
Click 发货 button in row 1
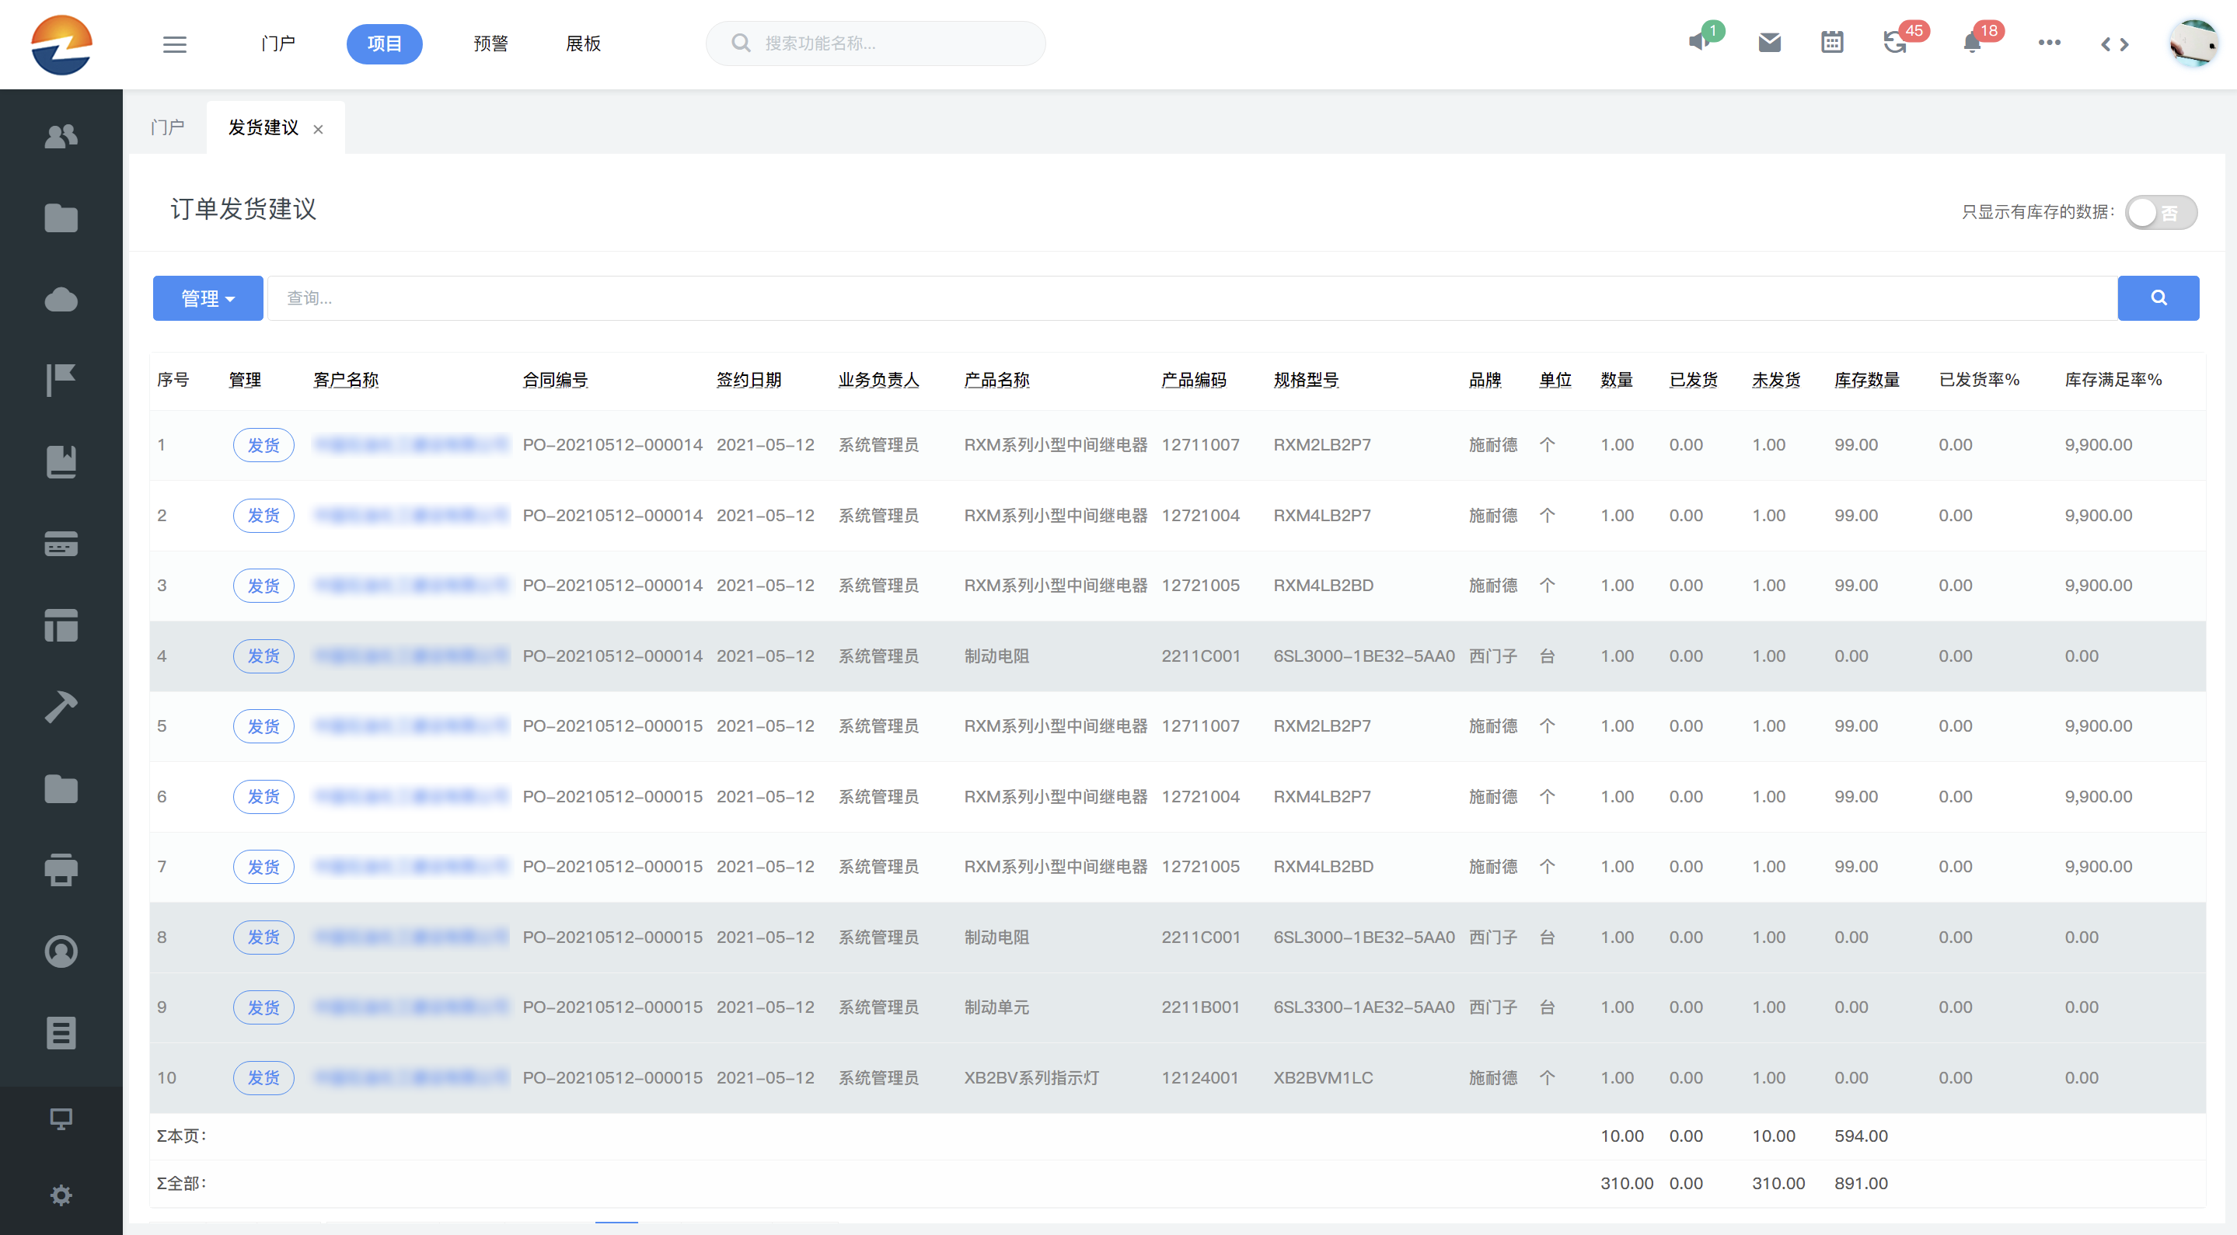(263, 445)
